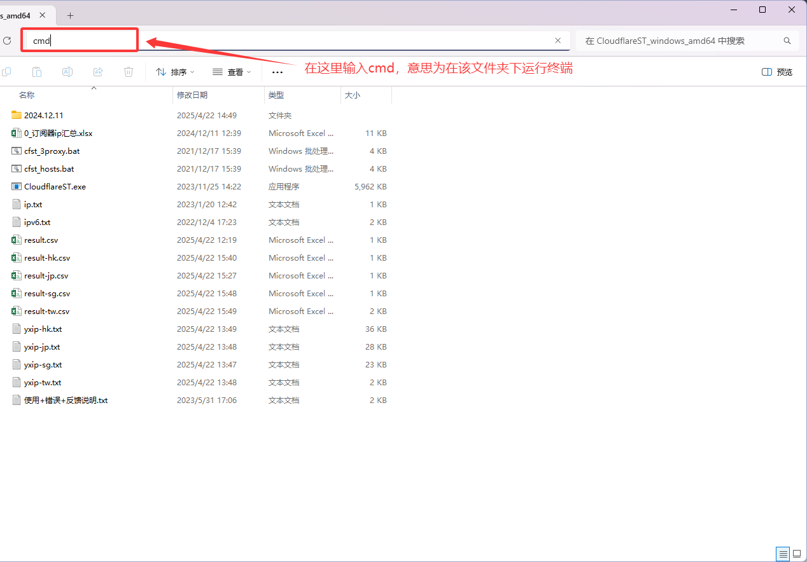Select the result-hk.csv file
This screenshot has width=807, height=562.
[47, 258]
